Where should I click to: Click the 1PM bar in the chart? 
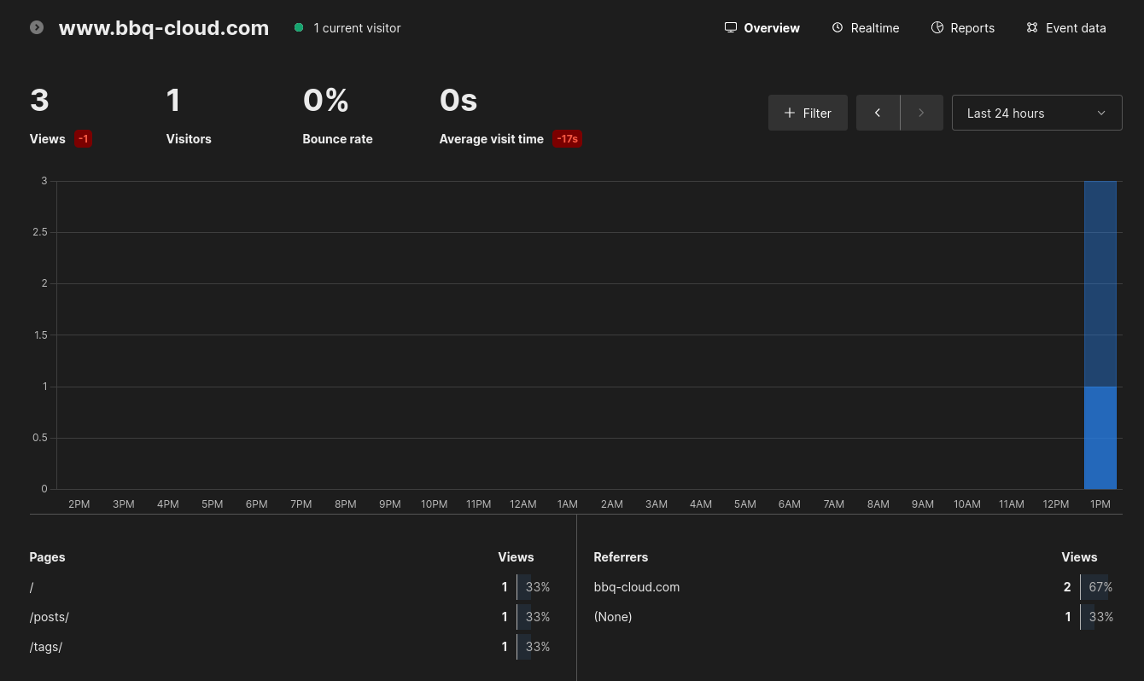pyautogui.click(x=1100, y=335)
